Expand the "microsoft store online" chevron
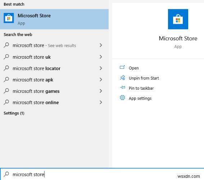Viewport: 204px width, 180px height. (101, 102)
